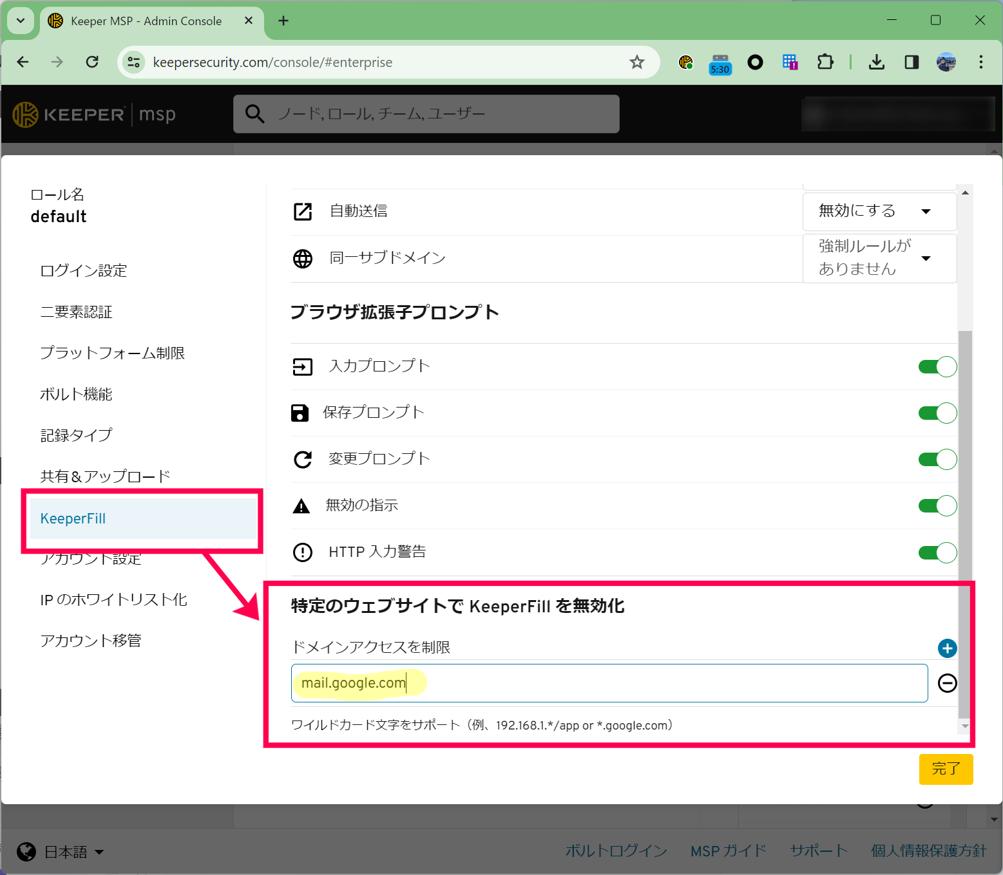1003x875 pixels.
Task: Go back to previous page
Action: 23,62
